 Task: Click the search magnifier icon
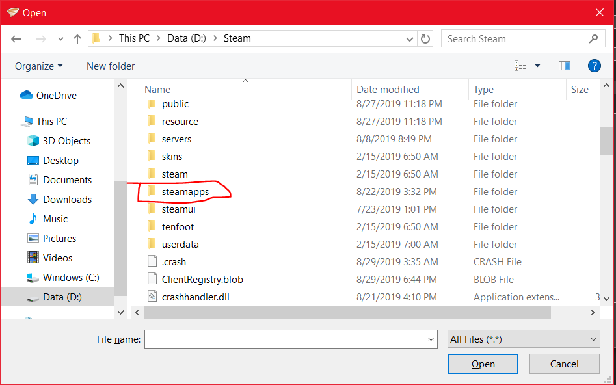(x=593, y=38)
